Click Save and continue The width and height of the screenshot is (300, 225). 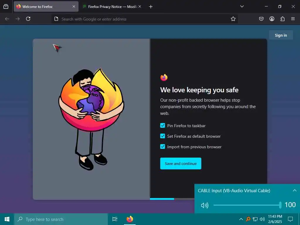coord(180,163)
